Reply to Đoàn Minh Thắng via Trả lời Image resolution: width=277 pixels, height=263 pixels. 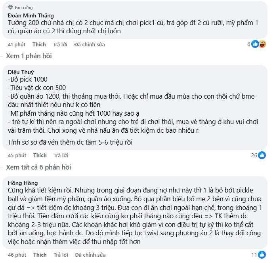(60, 44)
